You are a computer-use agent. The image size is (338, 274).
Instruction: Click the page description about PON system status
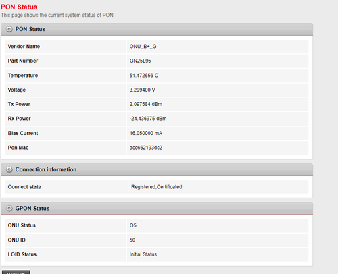coord(57,16)
